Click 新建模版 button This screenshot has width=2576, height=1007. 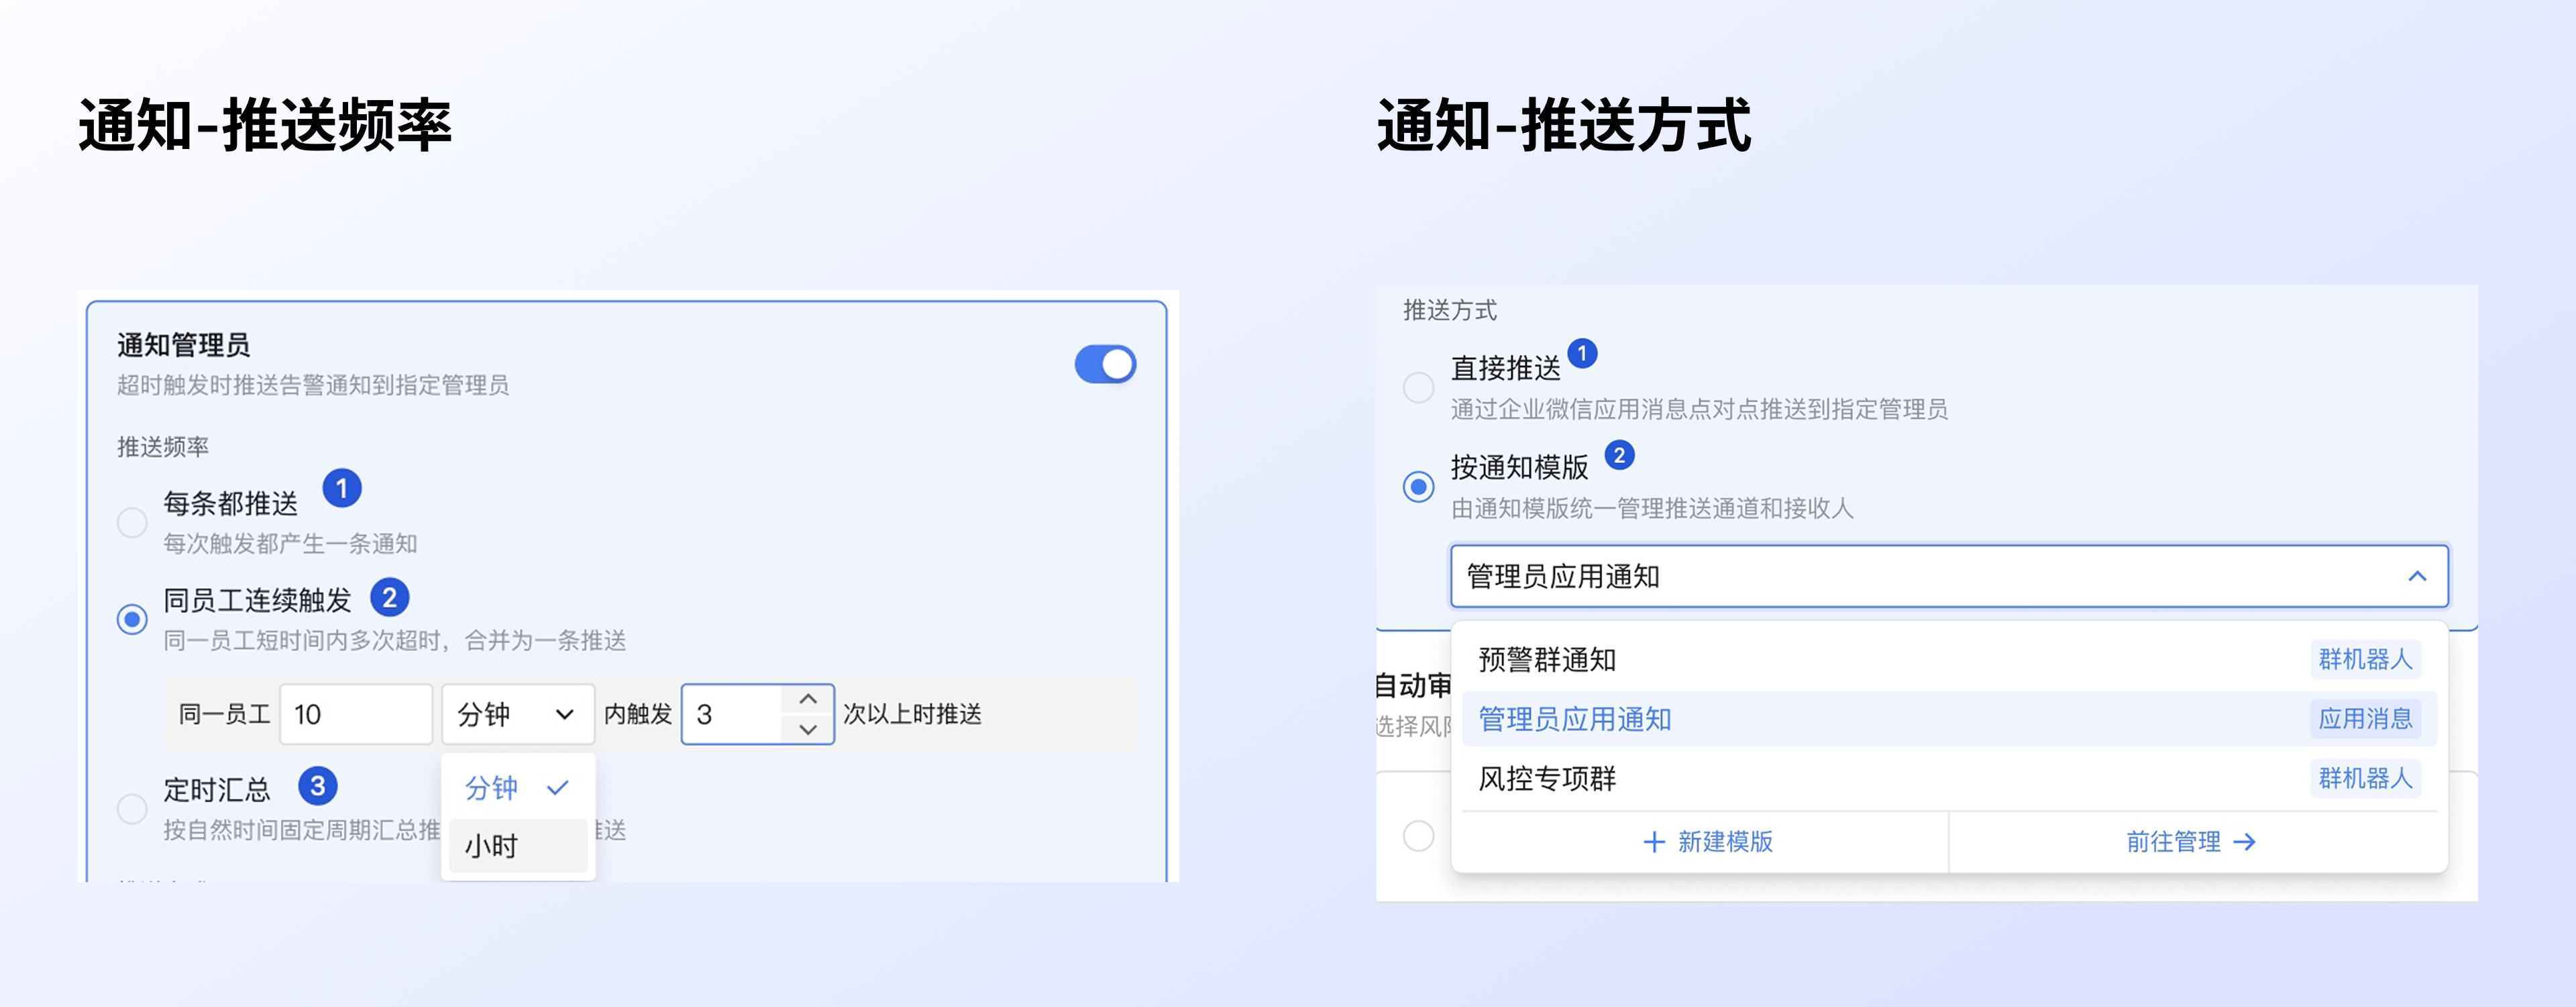[x=1708, y=842]
